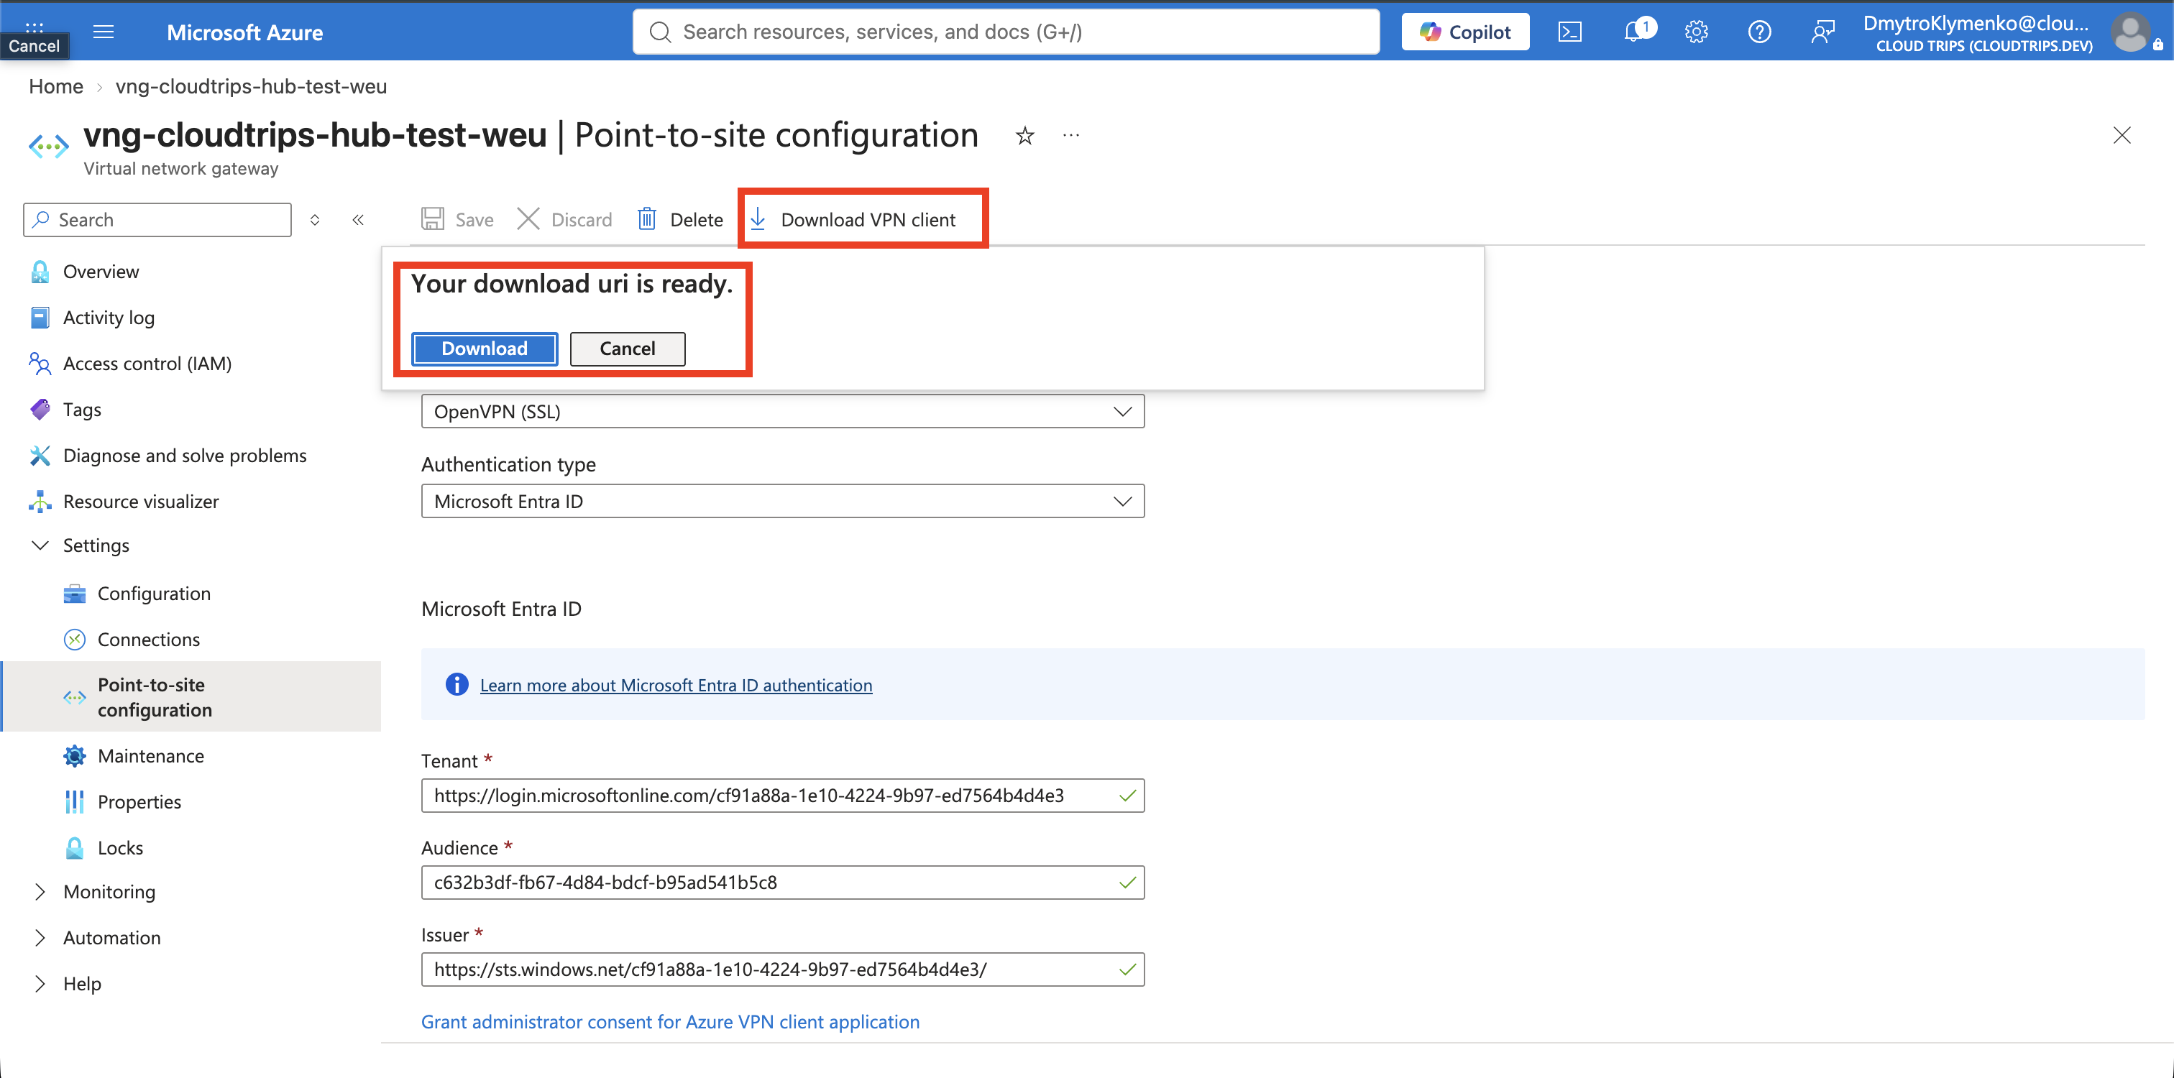Open portal settings gear
This screenshot has width=2174, height=1078.
(1697, 32)
